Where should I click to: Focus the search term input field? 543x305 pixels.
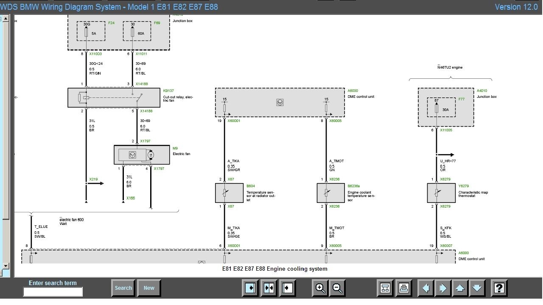tap(53, 291)
